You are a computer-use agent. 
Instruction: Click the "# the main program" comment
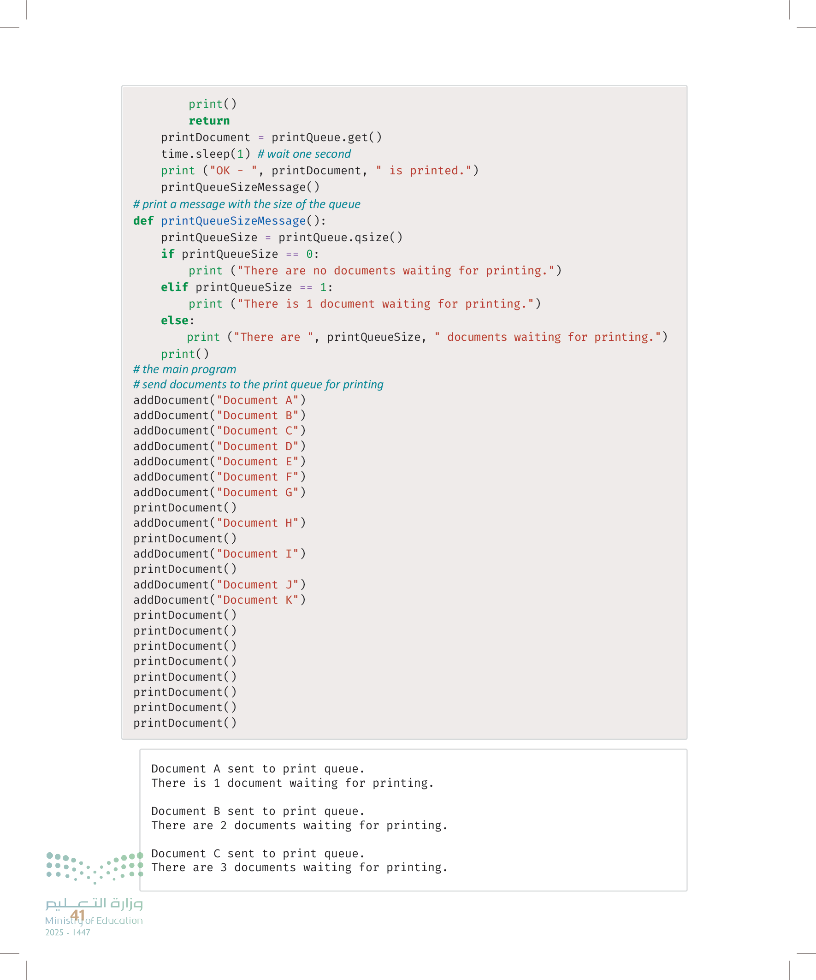coord(185,369)
